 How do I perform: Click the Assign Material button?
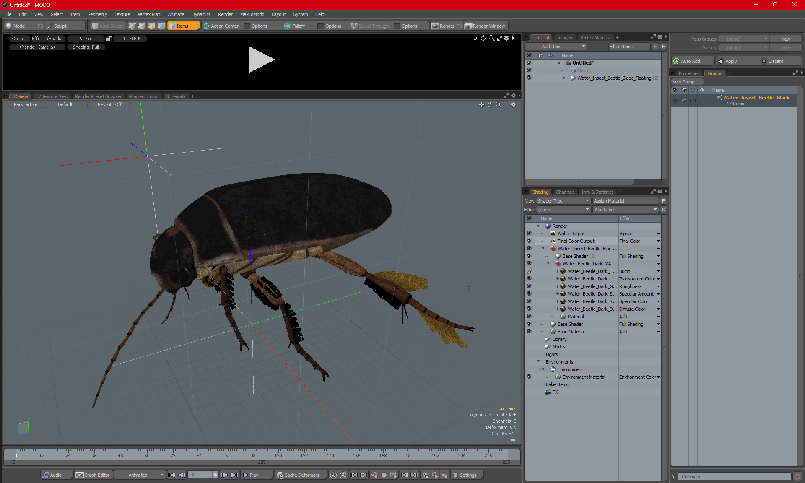point(625,201)
